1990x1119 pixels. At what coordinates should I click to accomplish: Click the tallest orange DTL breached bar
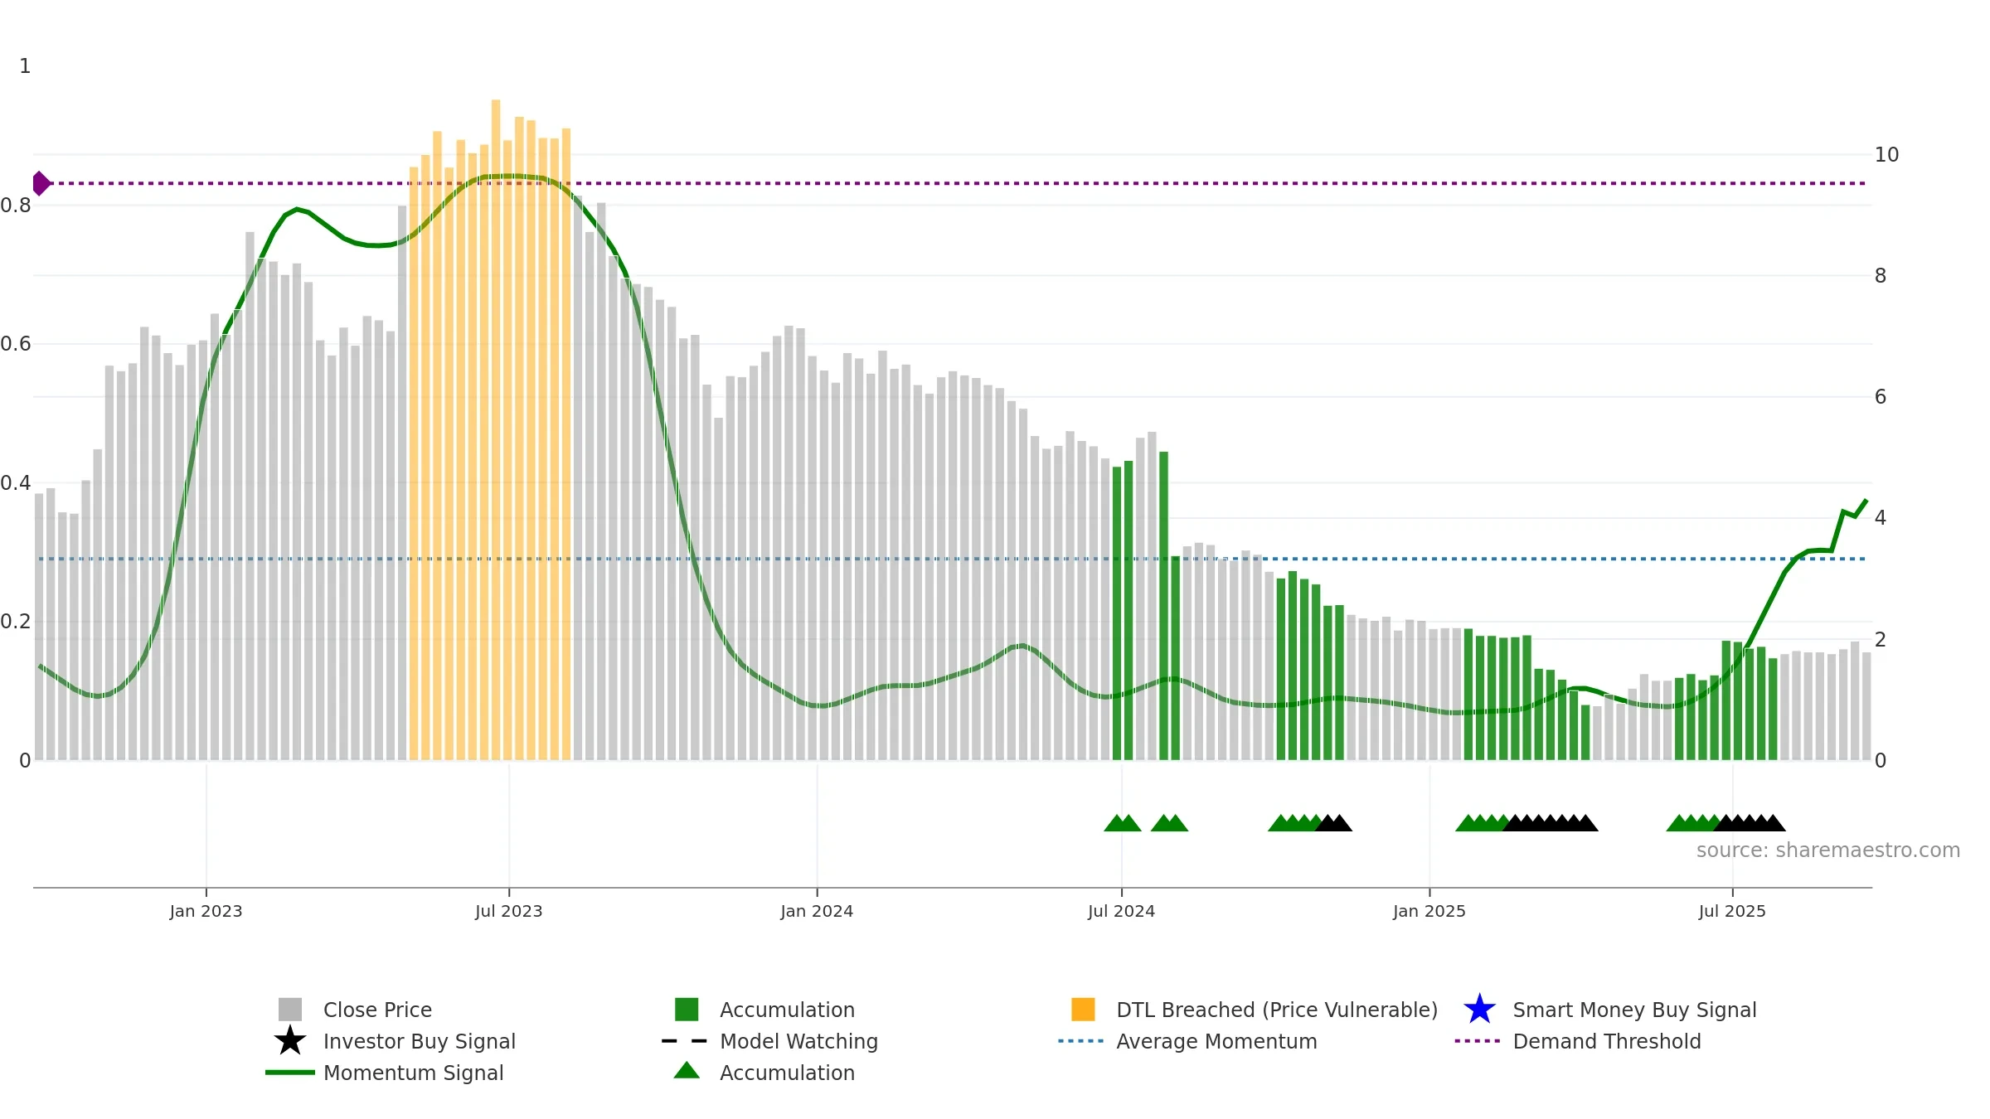496,429
